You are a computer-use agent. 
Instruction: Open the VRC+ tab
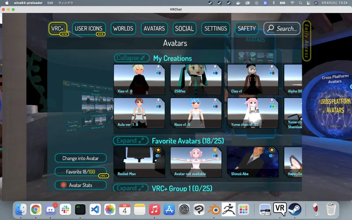[58, 29]
